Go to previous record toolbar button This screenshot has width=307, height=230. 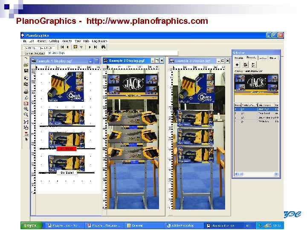(67, 47)
